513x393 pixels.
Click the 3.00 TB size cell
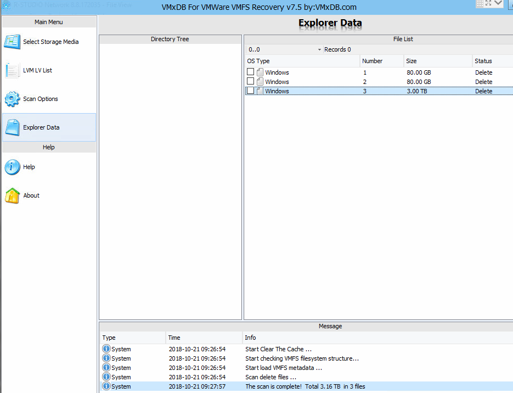pyautogui.click(x=417, y=91)
